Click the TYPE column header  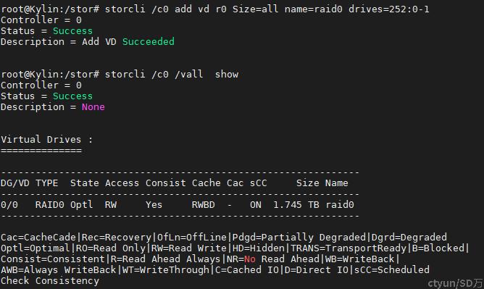tap(46, 183)
